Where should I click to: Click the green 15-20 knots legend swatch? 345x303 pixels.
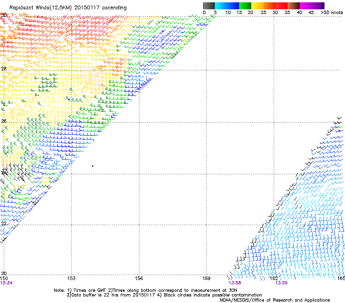pos(245,6)
